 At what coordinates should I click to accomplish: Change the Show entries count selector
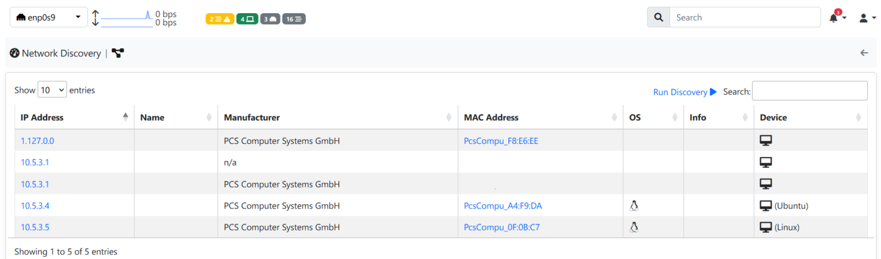pos(52,90)
